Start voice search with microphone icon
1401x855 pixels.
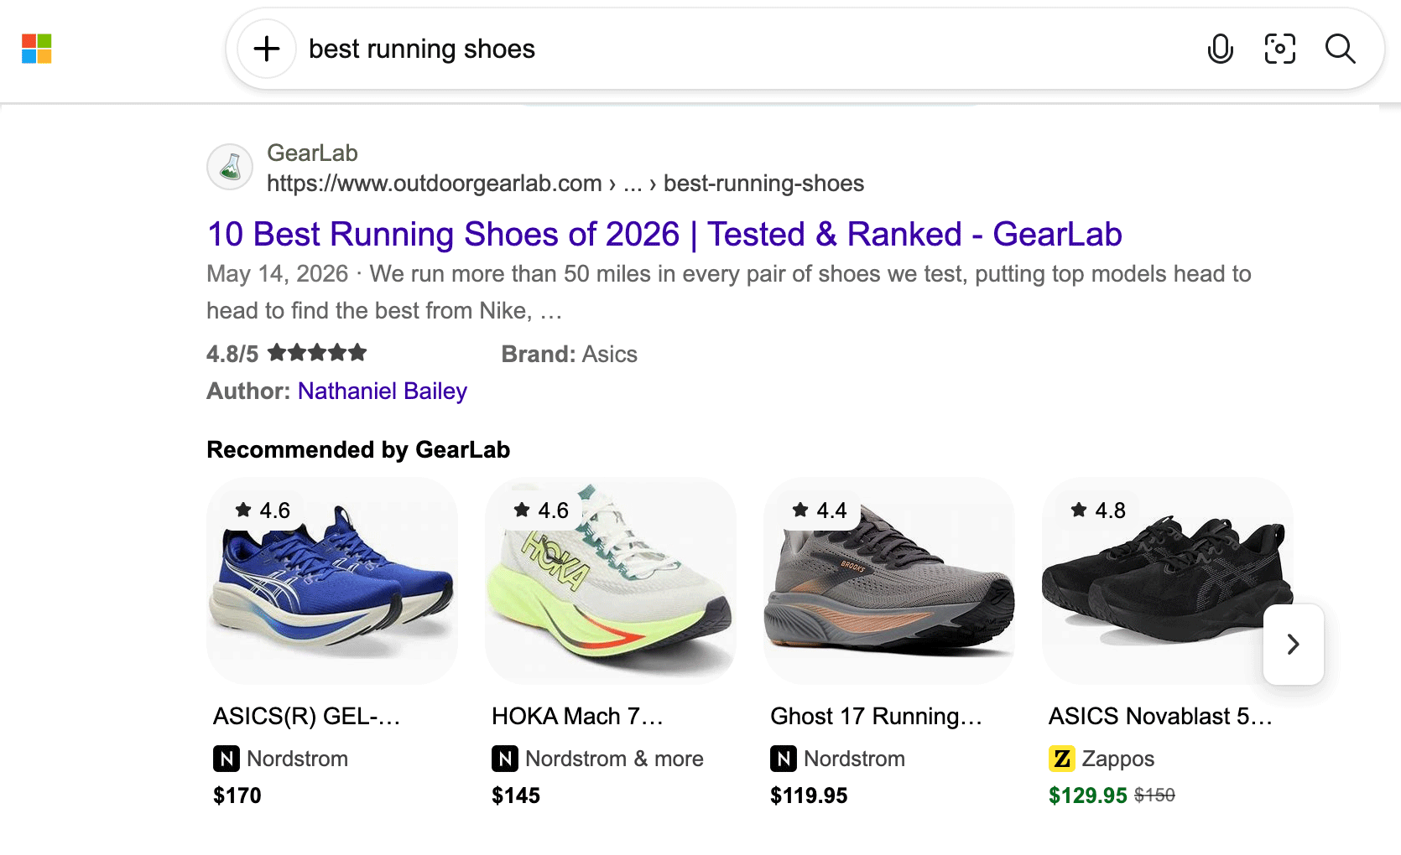[1221, 49]
